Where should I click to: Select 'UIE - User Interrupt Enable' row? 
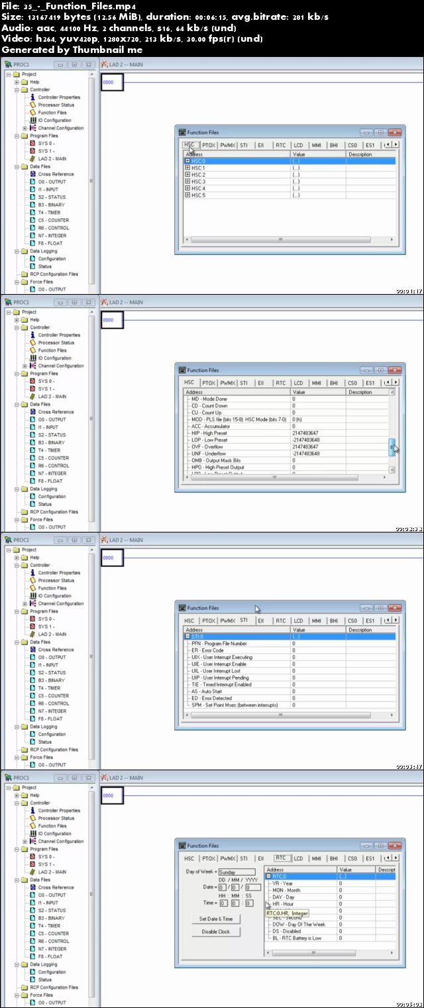pos(290,664)
